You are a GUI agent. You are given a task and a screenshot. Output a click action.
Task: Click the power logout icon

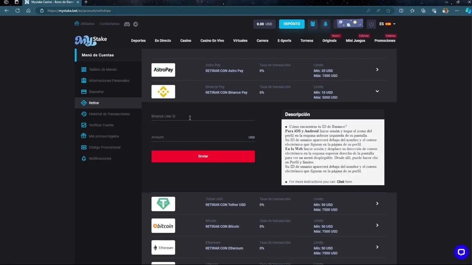point(371,24)
